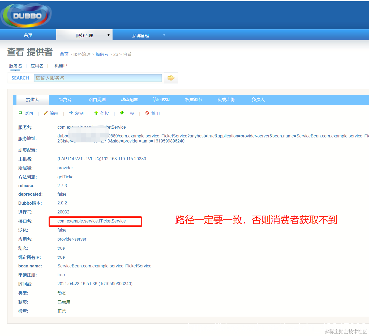Click the SEARCH label
The width and height of the screenshot is (369, 336).
[20, 78]
